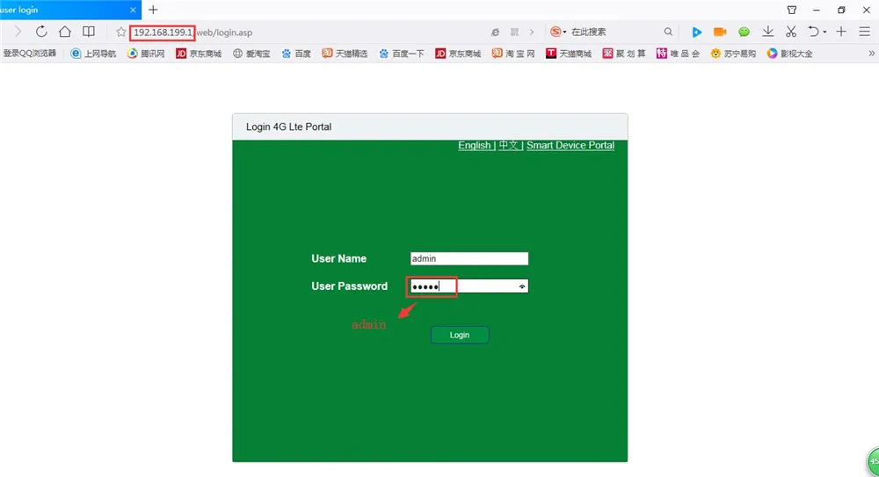Click the 在此搜索 search box
Screen dimensions: 879x477
(615, 32)
